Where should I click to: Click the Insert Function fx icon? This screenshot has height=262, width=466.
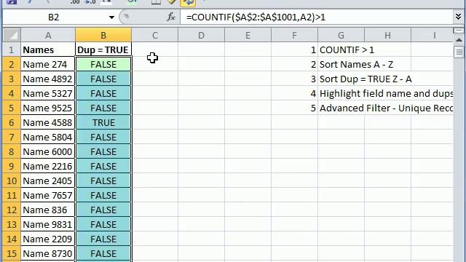click(x=171, y=17)
